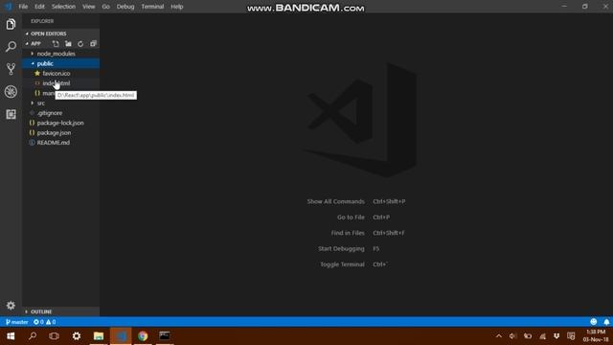Open the command prompt on taskbar
Viewport: 613px width, 345px height.
coord(165,336)
